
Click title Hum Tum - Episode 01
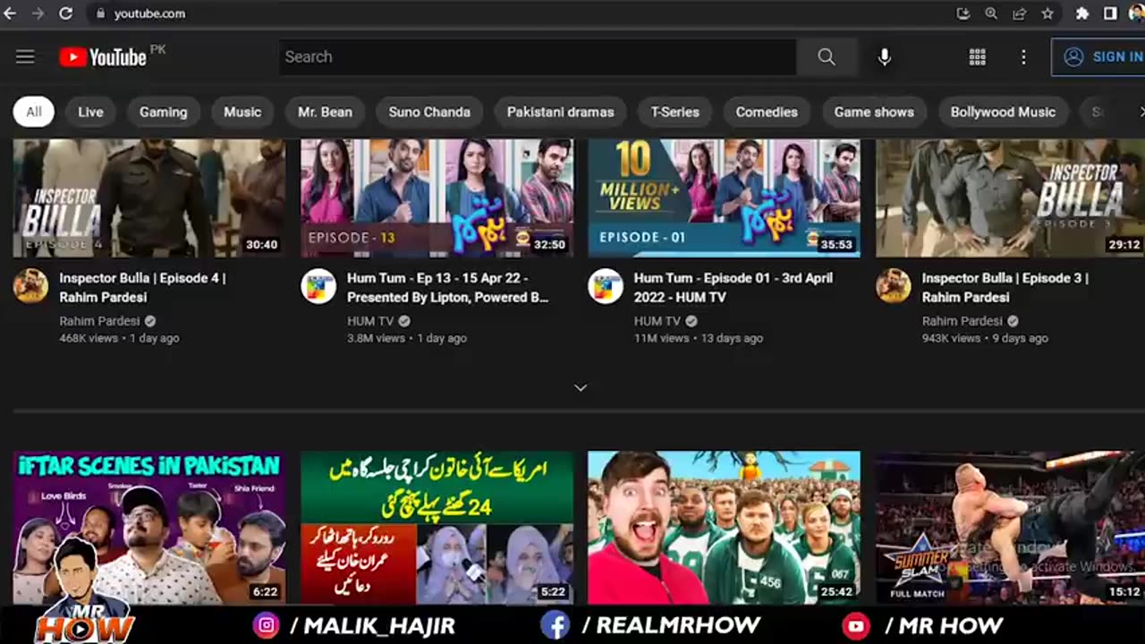coord(734,287)
